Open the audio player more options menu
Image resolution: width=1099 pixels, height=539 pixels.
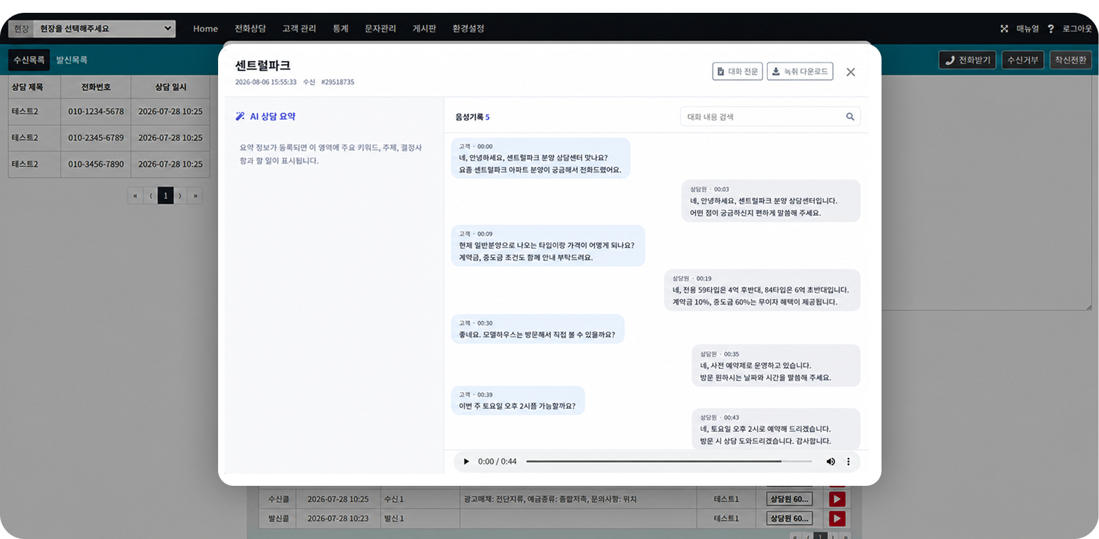click(849, 461)
